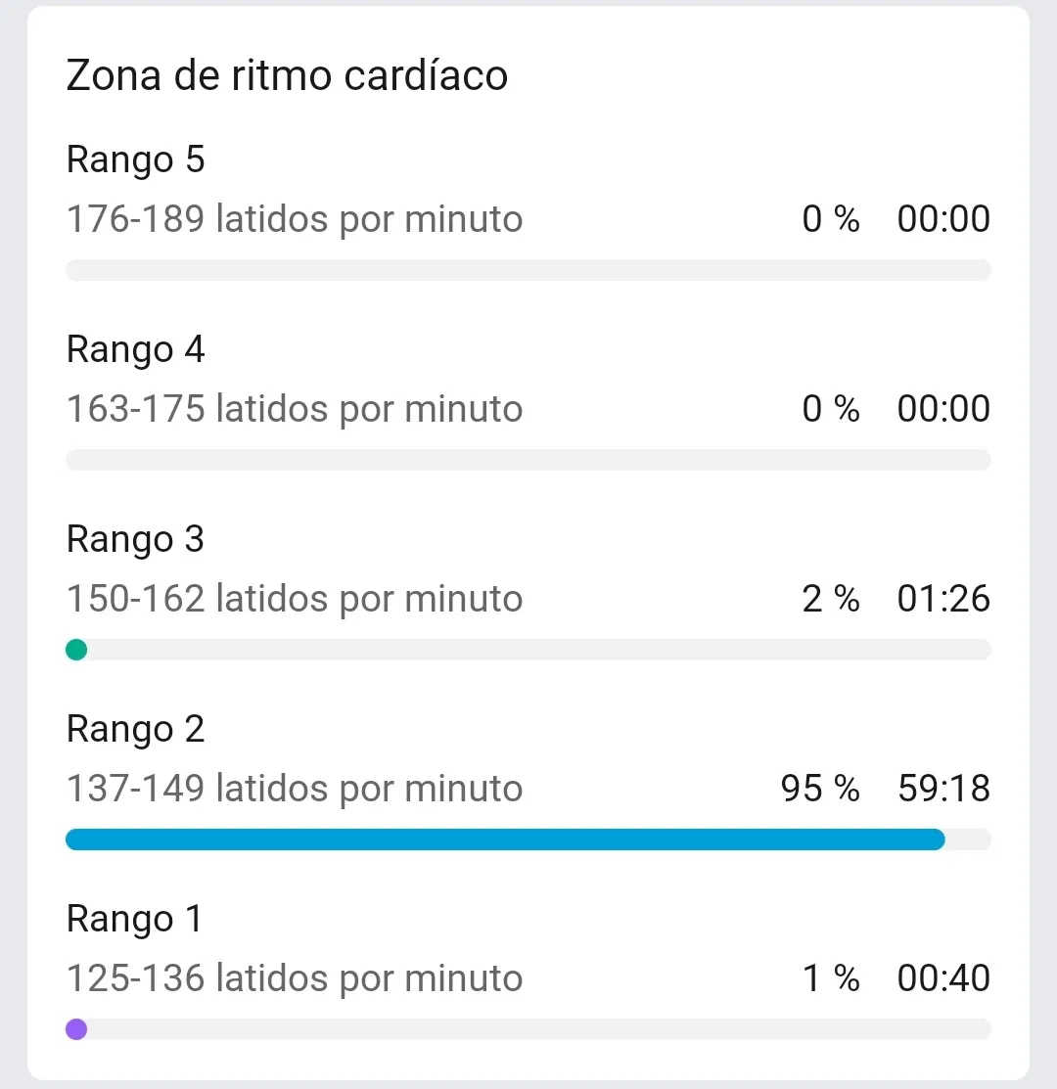Click the 163-175 latidos por minuto text
This screenshot has height=1089, width=1057.
click(294, 409)
